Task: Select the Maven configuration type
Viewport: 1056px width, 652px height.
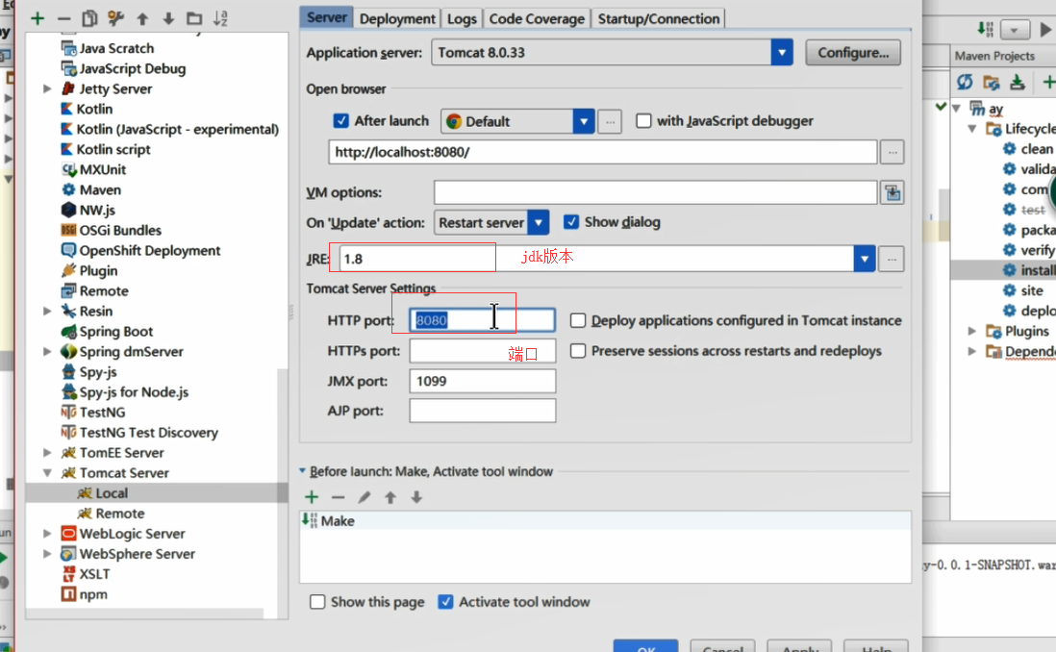Action: tap(100, 190)
